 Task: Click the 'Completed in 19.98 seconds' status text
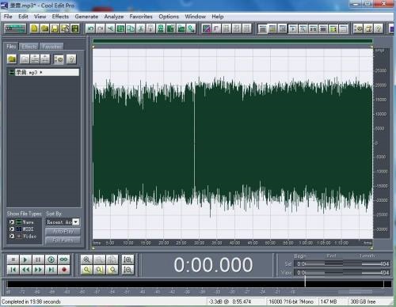[31, 301]
